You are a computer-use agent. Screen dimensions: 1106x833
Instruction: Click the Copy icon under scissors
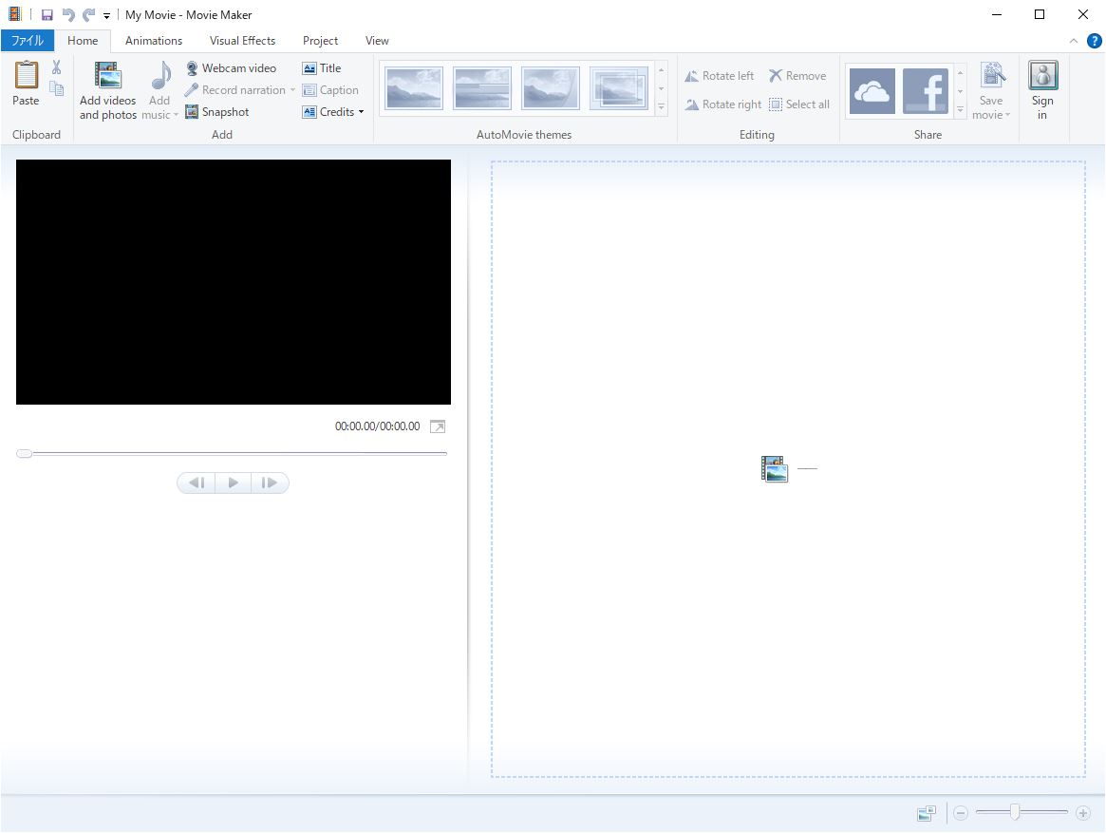tap(56, 88)
